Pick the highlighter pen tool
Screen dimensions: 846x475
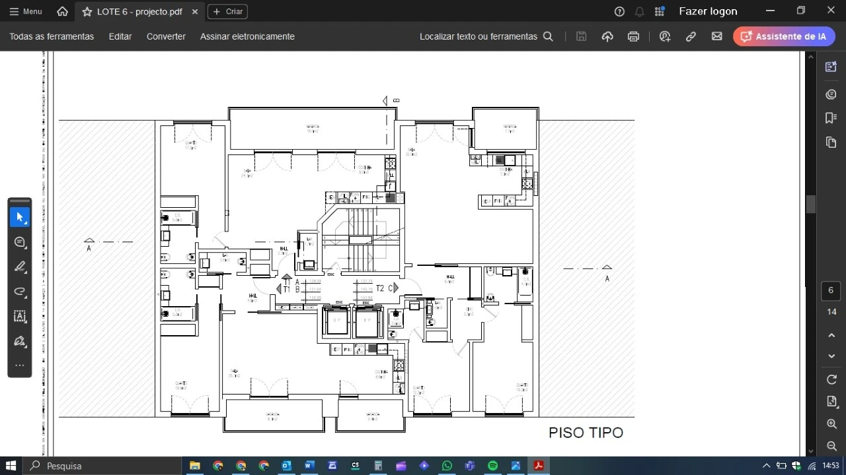(20, 267)
